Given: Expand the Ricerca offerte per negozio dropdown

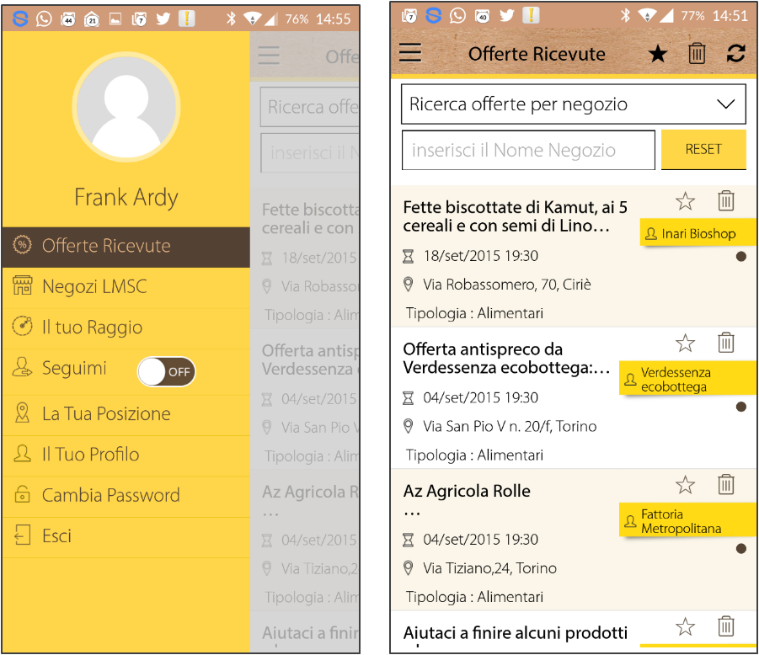Looking at the screenshot, I should 573,104.
